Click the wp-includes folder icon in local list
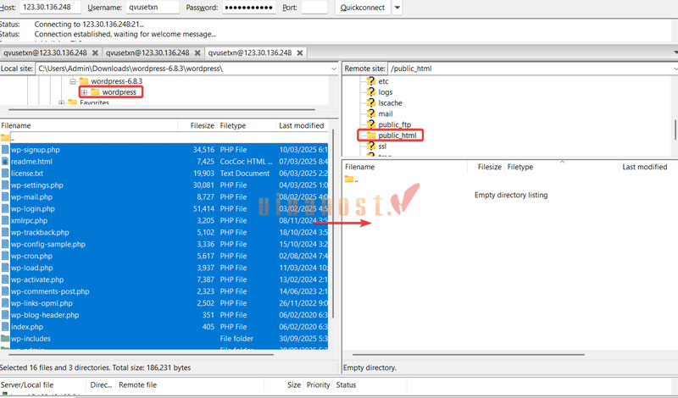 (5, 339)
